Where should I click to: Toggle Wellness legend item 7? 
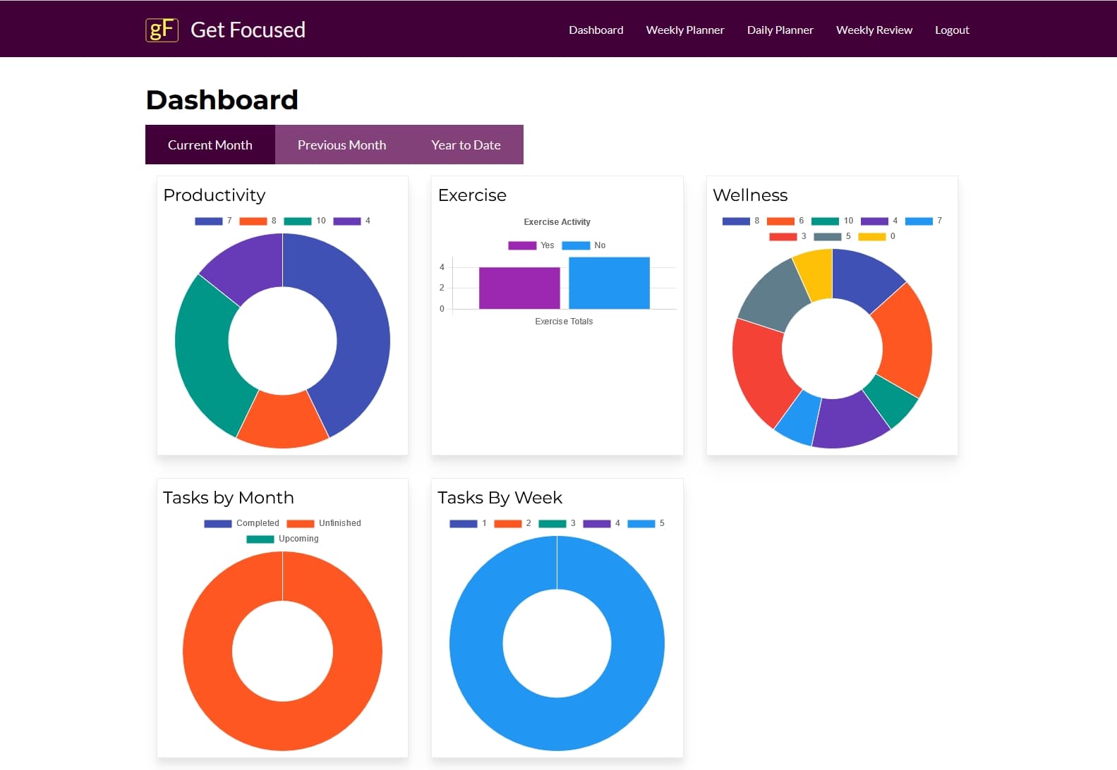[924, 221]
